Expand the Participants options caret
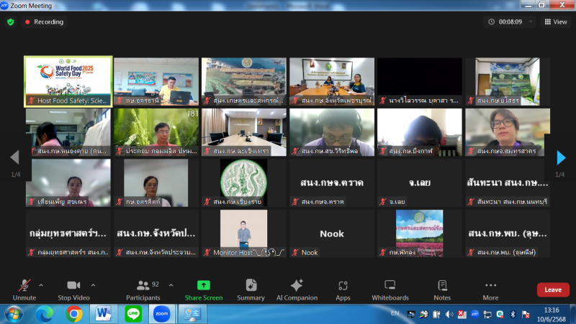This screenshot has height=324, width=576. pos(171,285)
